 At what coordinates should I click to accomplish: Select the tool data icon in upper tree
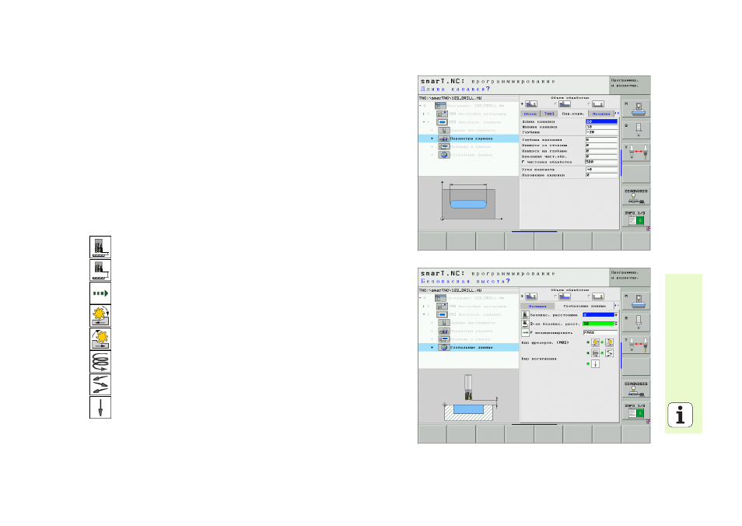[444, 130]
